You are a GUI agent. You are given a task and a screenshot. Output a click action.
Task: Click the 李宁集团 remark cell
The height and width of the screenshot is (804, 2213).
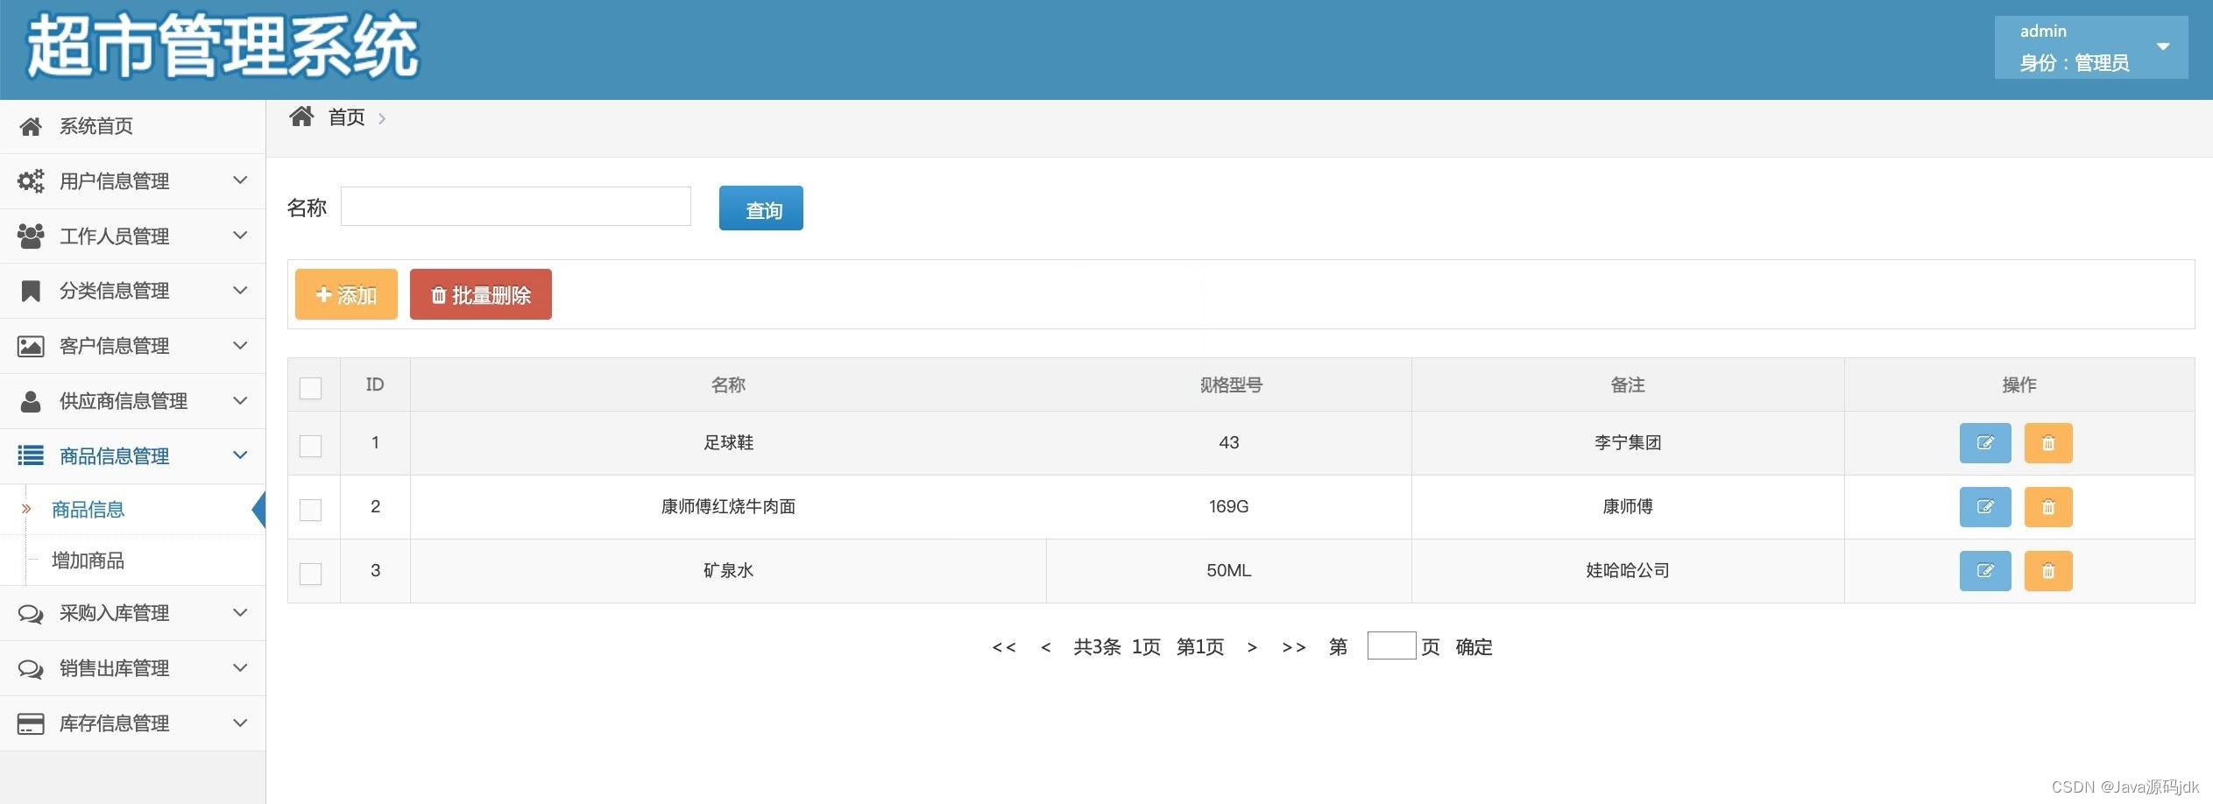(1628, 443)
